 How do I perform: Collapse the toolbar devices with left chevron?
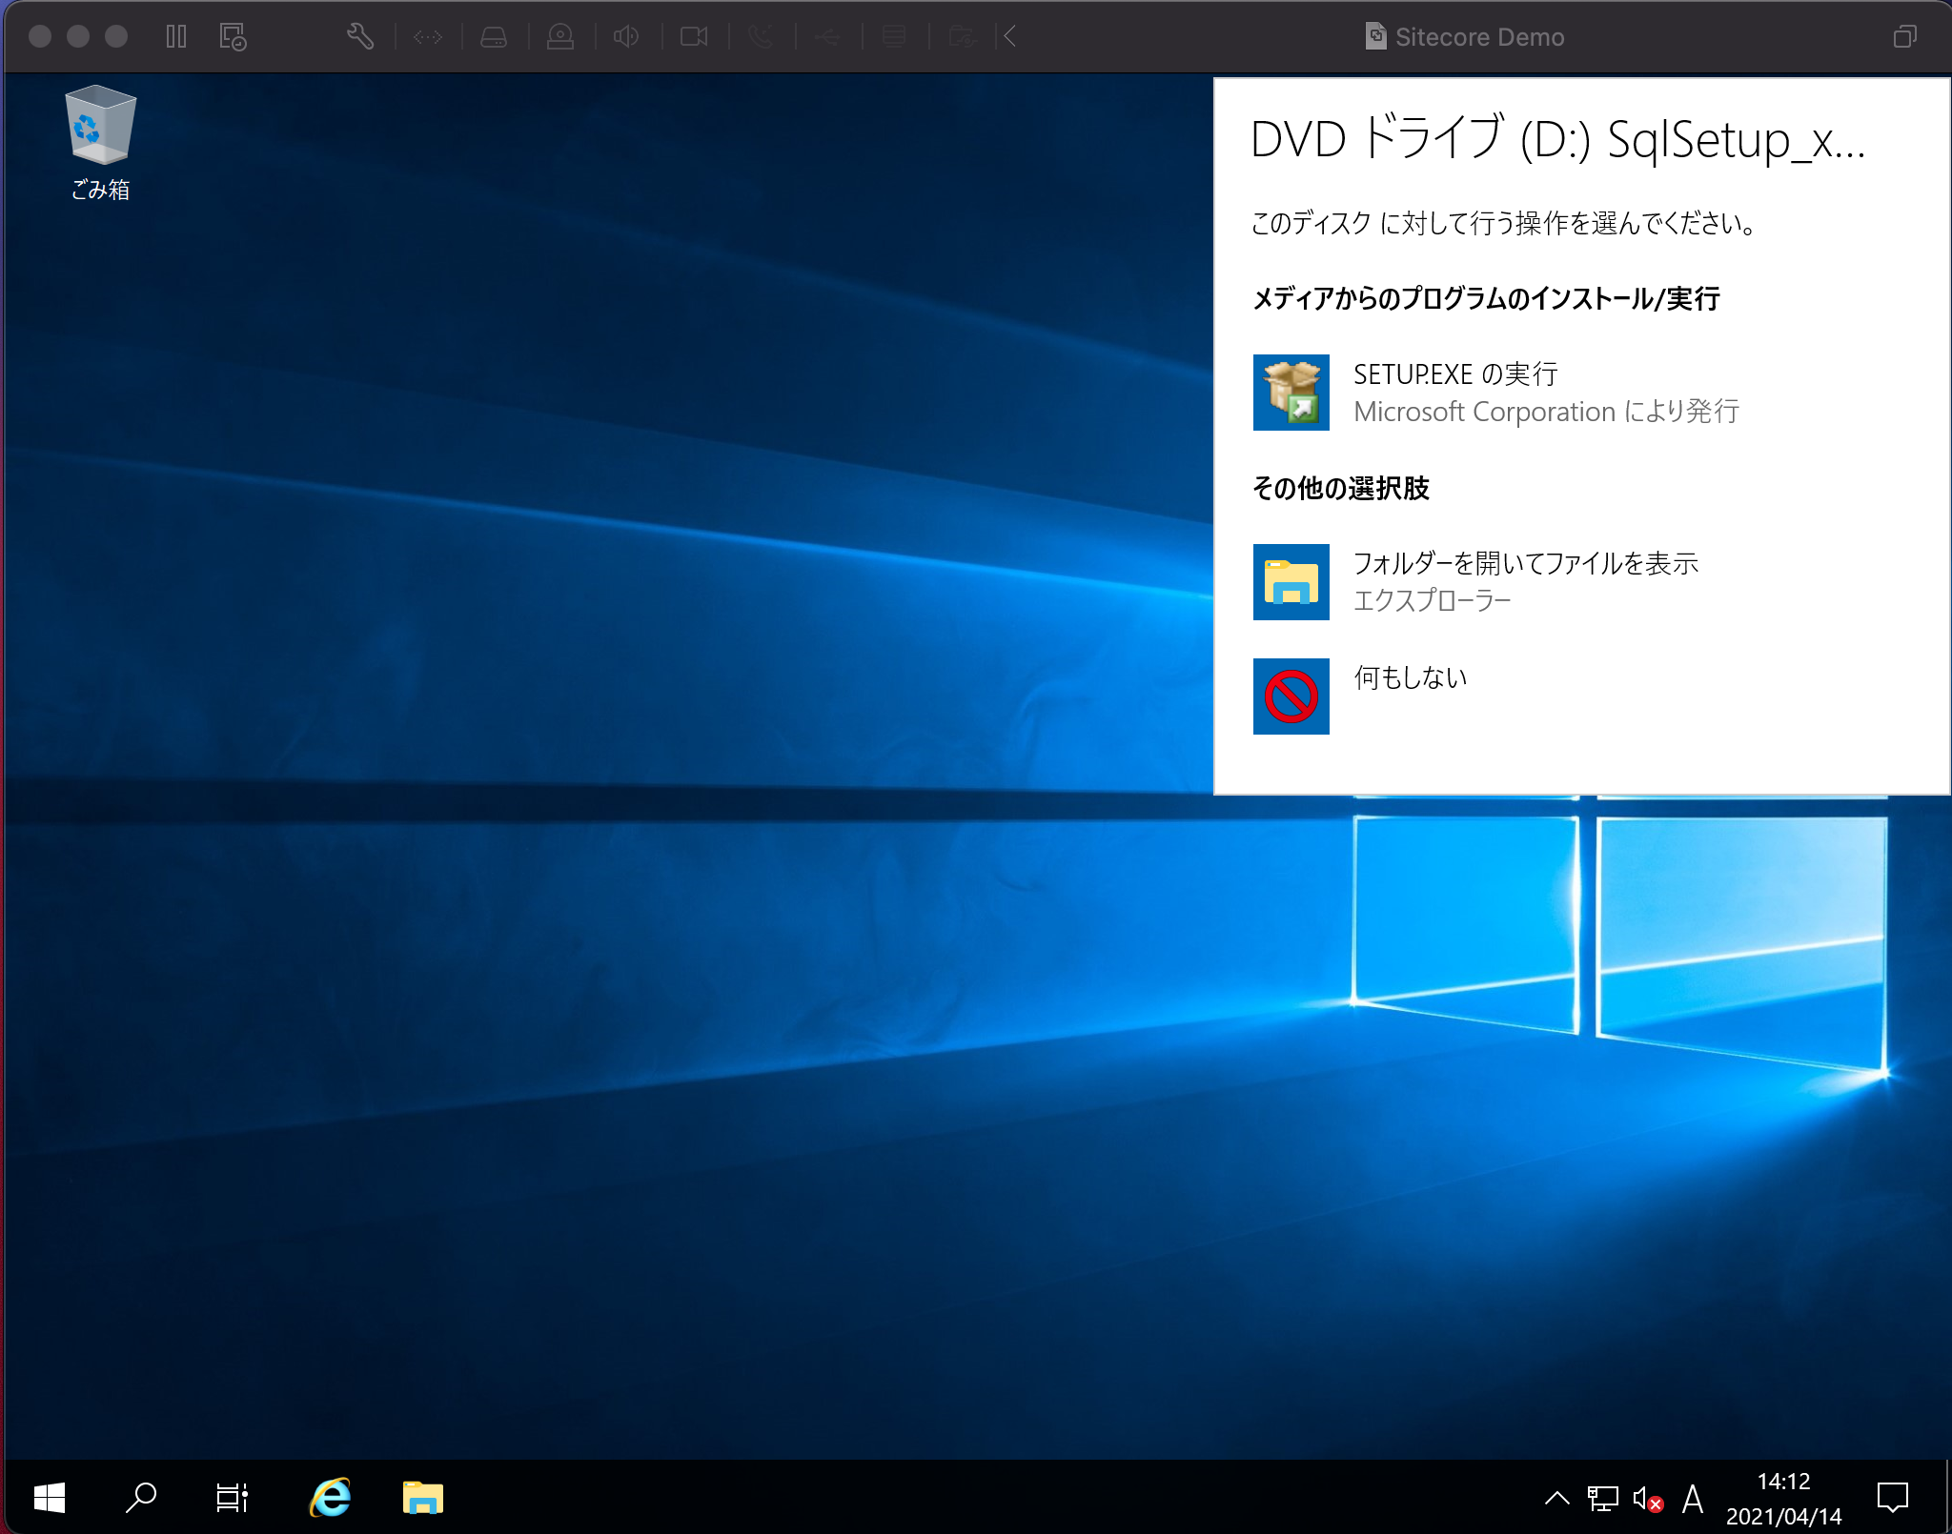tap(1010, 37)
